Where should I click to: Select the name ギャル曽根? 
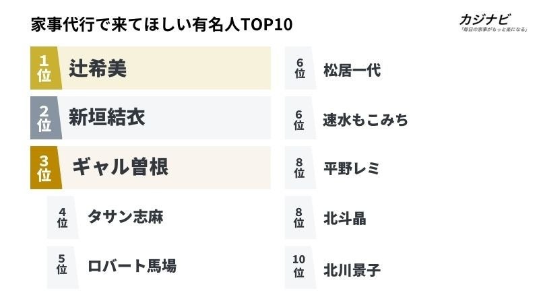pyautogui.click(x=121, y=167)
